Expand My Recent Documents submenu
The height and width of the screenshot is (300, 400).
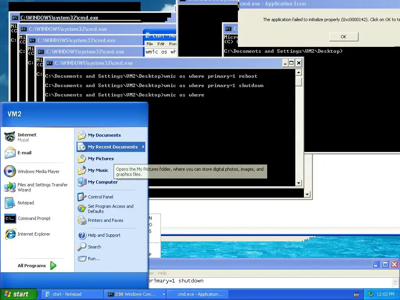click(x=111, y=147)
